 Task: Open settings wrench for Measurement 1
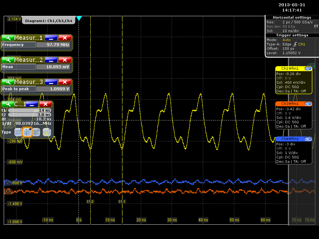[8, 38]
